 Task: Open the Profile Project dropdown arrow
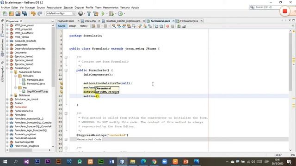[x=124, y=13]
